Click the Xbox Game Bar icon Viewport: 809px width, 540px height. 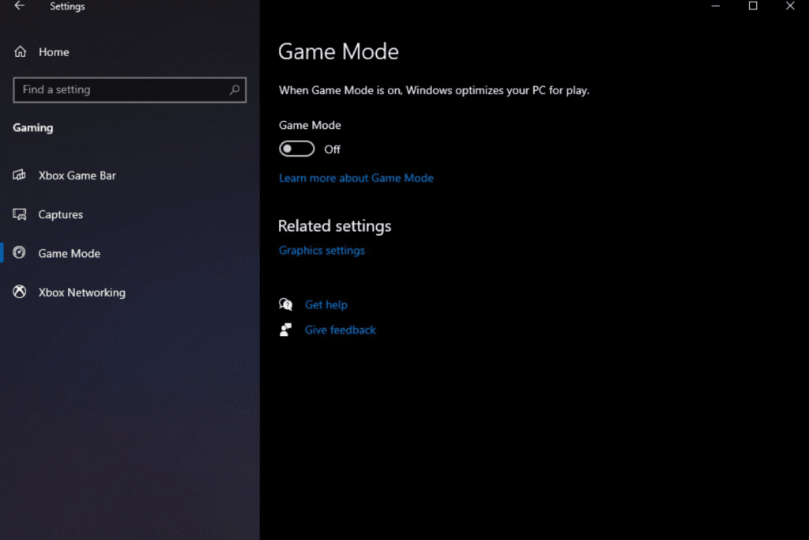click(x=20, y=175)
